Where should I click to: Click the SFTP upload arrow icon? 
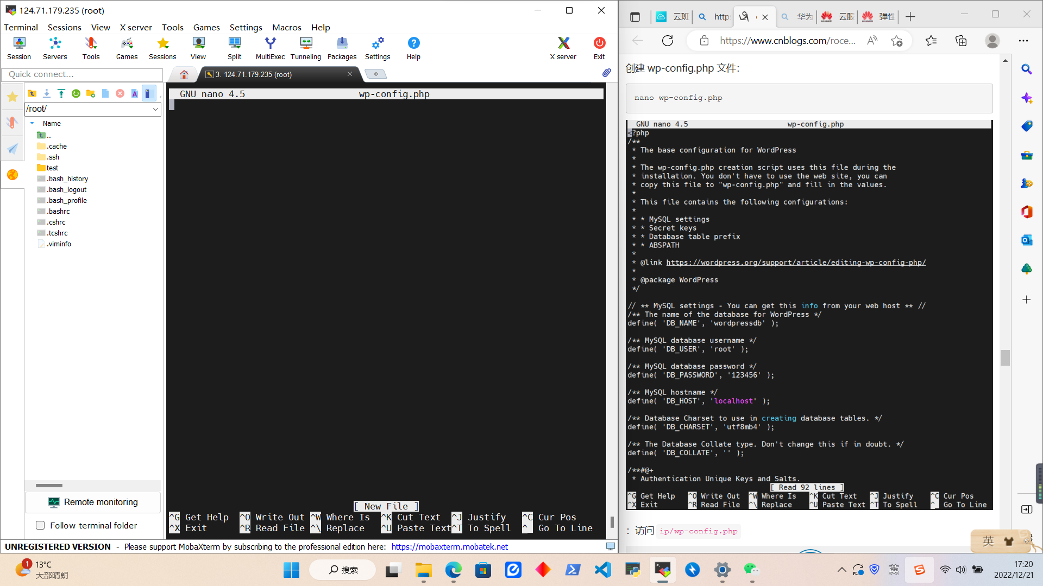[x=61, y=93]
